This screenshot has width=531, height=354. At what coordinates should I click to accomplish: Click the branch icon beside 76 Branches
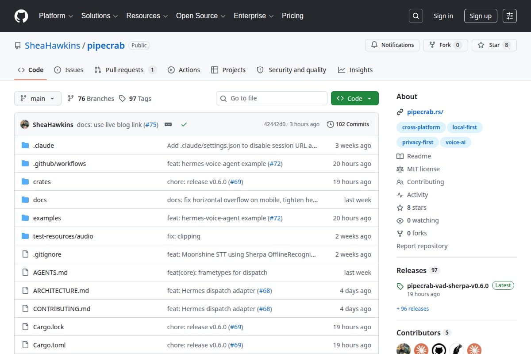[x=71, y=99]
